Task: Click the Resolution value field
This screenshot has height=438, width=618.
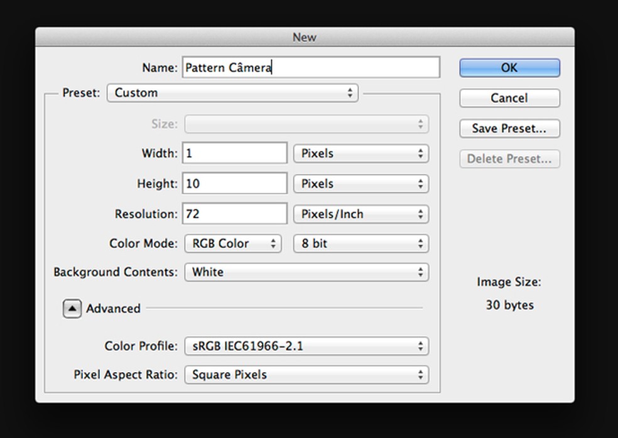Action: 235,214
